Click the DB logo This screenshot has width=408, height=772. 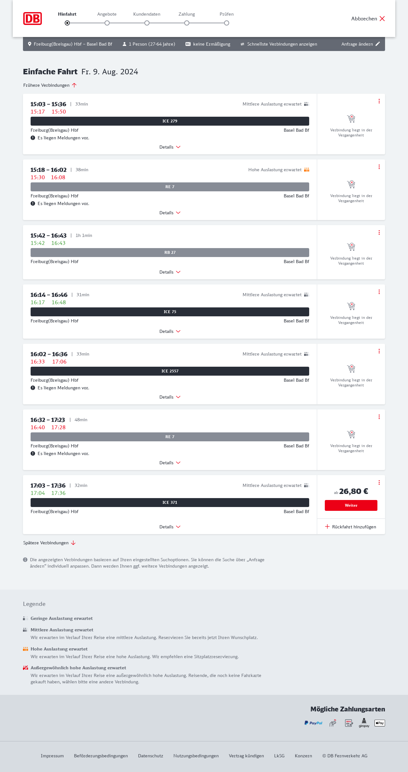point(33,18)
